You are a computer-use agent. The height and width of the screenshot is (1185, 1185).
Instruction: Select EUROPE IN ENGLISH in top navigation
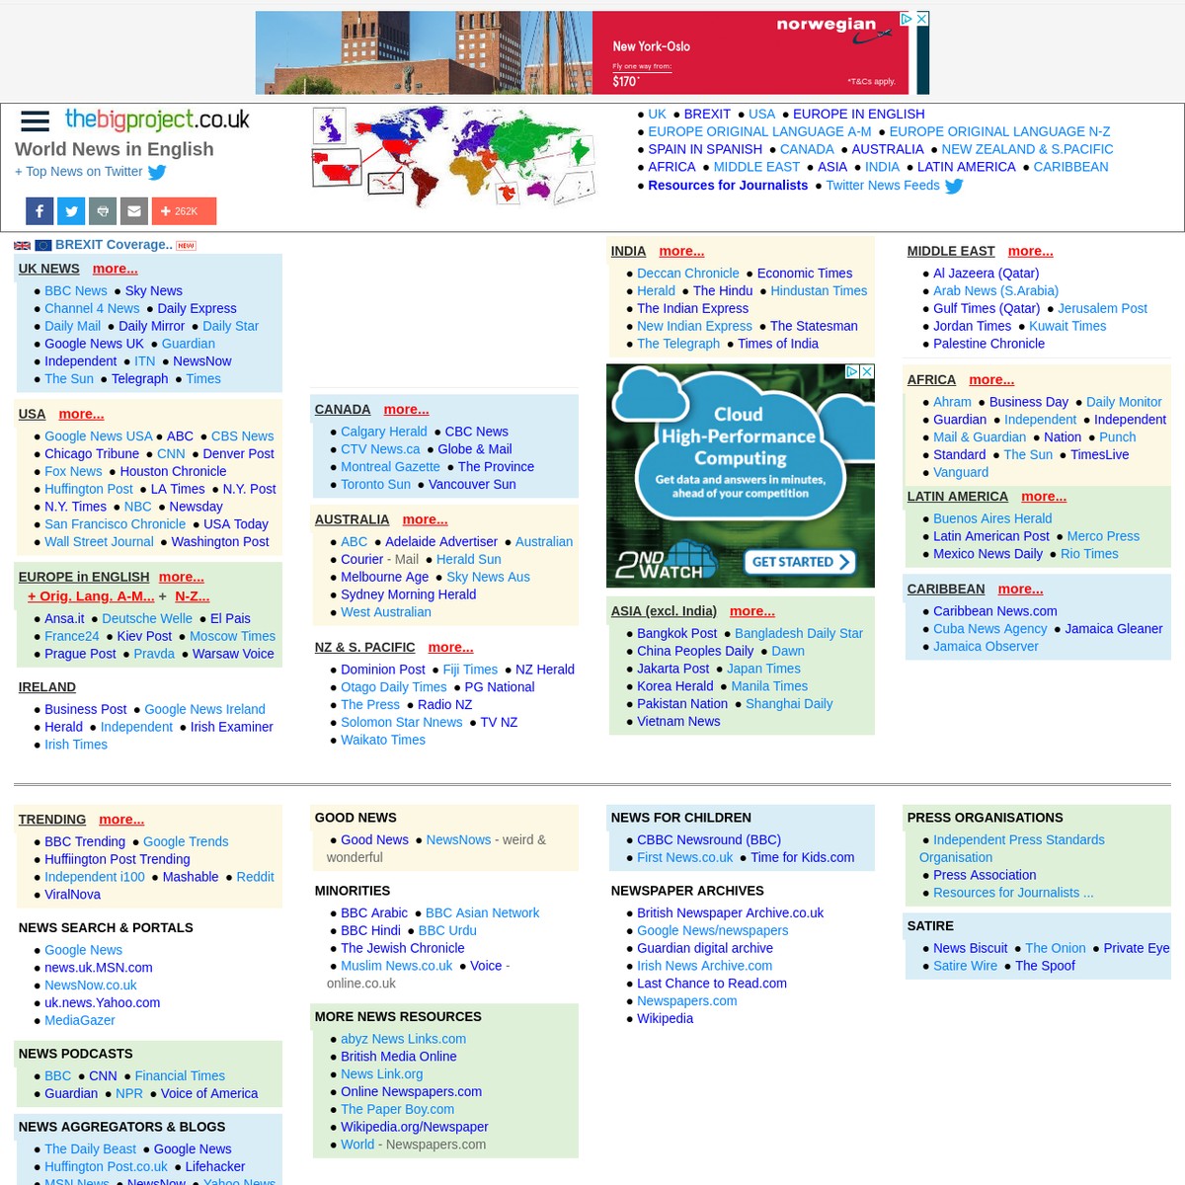tap(858, 115)
